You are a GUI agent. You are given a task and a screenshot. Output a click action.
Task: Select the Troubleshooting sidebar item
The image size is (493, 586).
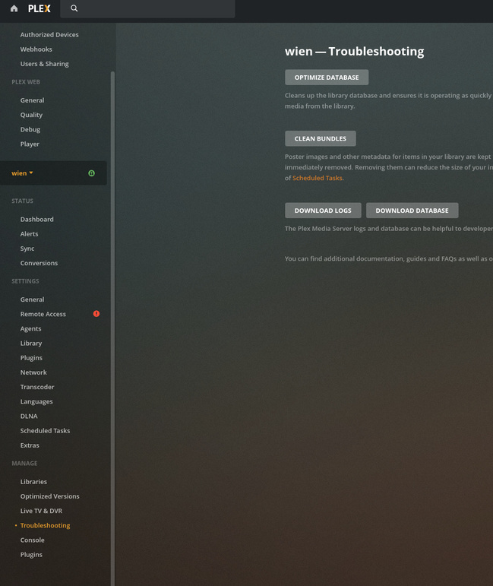45,525
